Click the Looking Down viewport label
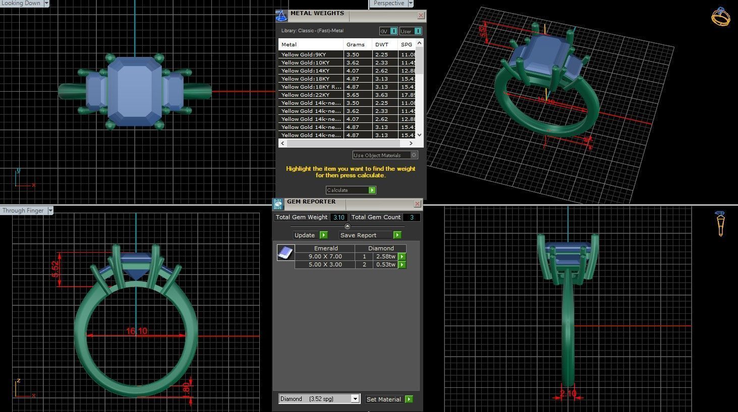This screenshot has height=412, width=738. [x=21, y=3]
